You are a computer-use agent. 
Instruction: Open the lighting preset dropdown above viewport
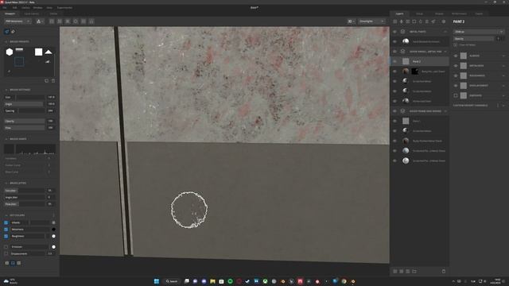371,21
